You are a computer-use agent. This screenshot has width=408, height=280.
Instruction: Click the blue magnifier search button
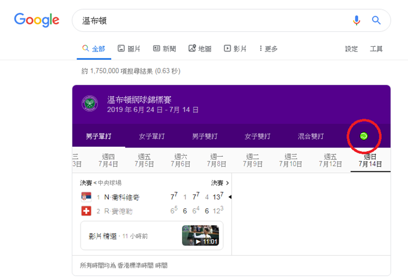tap(376, 20)
